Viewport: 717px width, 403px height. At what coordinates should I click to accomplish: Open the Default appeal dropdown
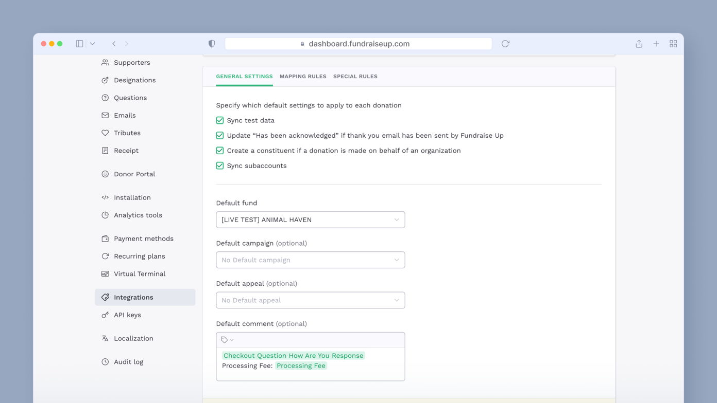coord(310,300)
